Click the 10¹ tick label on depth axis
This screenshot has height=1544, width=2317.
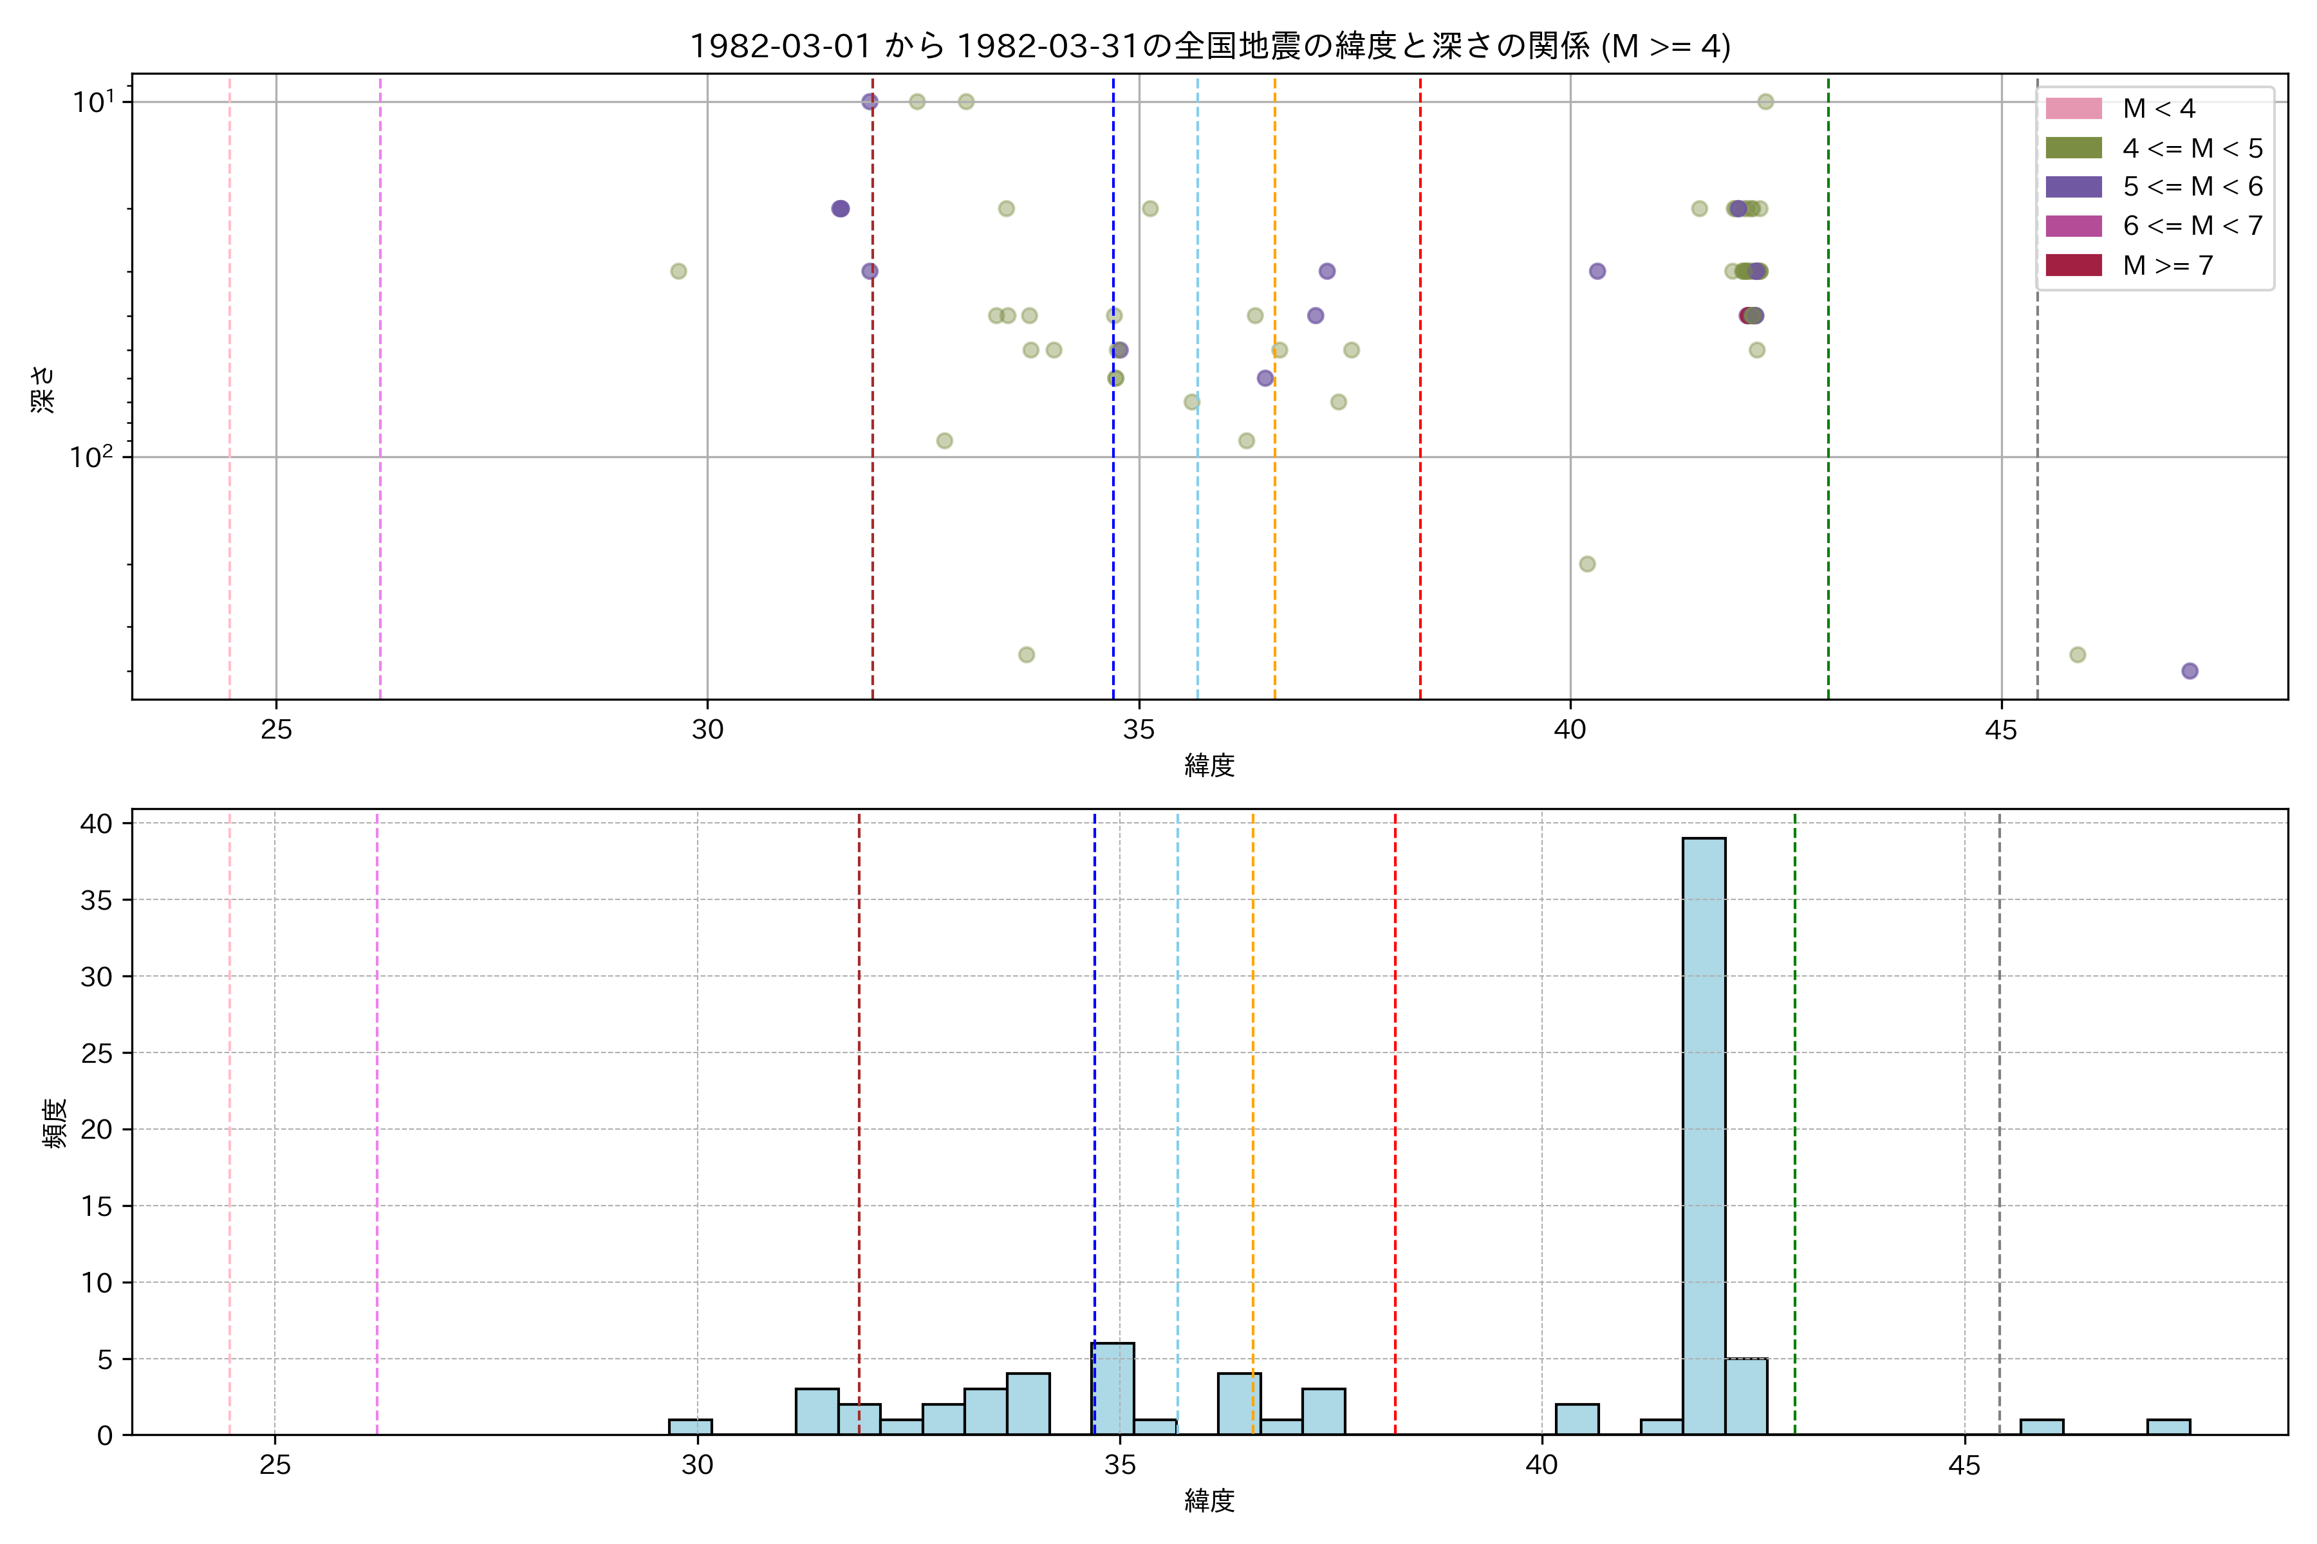(93, 102)
